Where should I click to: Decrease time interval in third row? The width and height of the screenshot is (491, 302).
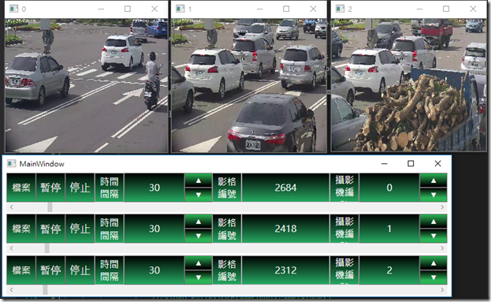(199, 278)
